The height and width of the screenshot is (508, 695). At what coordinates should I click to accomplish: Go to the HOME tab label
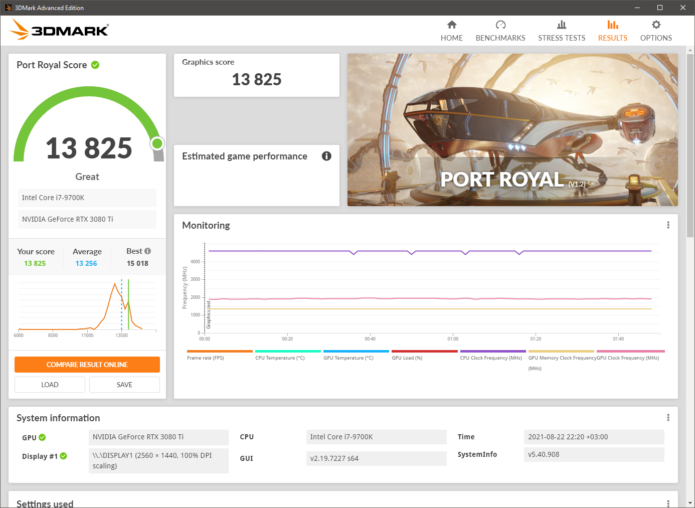(x=452, y=38)
